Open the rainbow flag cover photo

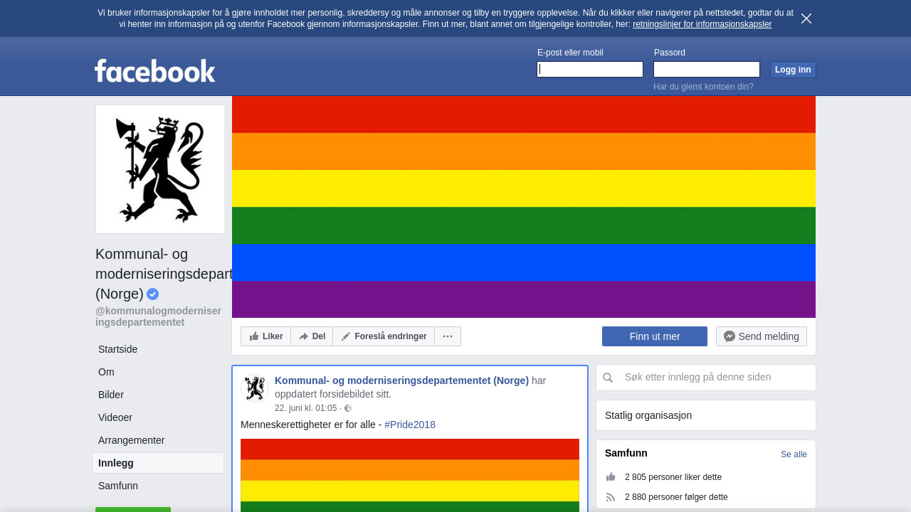[x=524, y=207]
